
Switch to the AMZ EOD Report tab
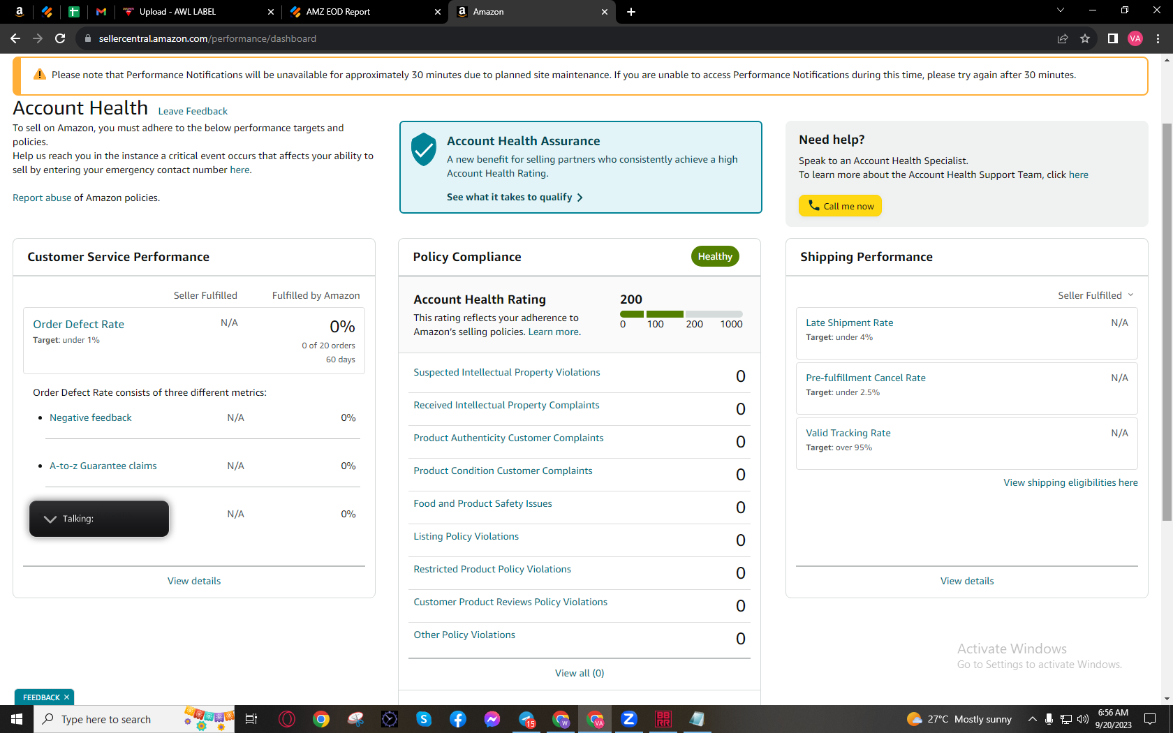pos(366,11)
